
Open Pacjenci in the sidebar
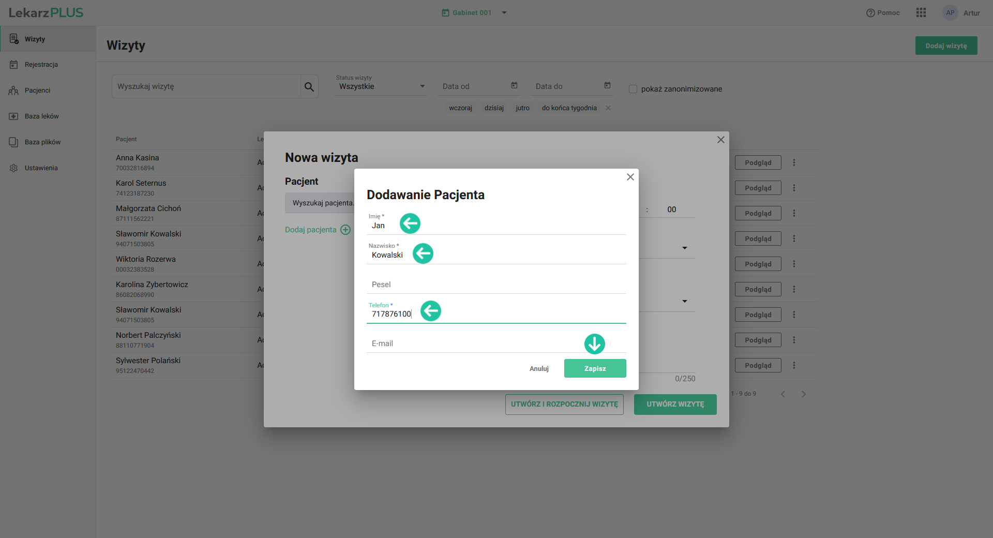click(37, 91)
